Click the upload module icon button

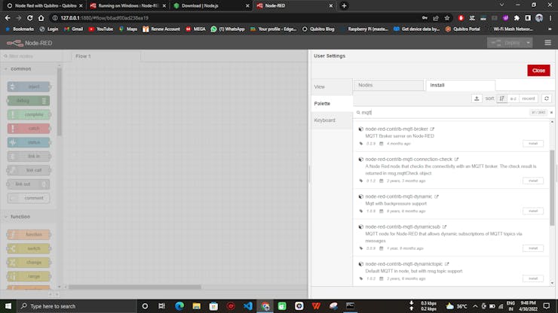[477, 99]
